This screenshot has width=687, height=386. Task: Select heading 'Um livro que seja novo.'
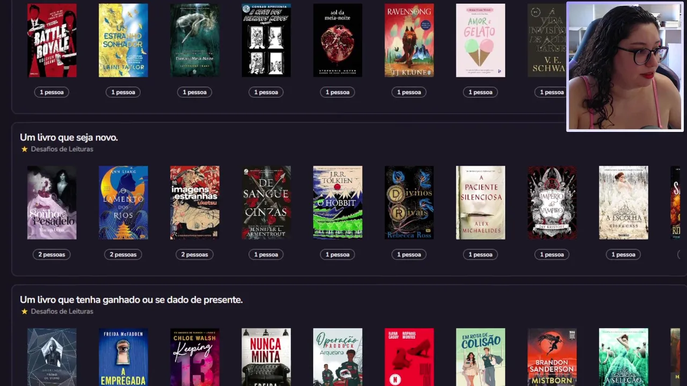tap(69, 137)
